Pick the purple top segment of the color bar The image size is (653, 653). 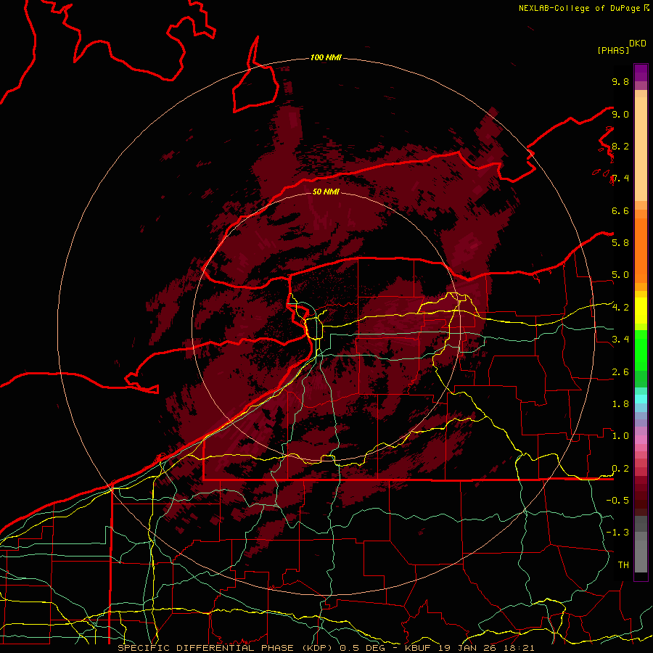(641, 73)
